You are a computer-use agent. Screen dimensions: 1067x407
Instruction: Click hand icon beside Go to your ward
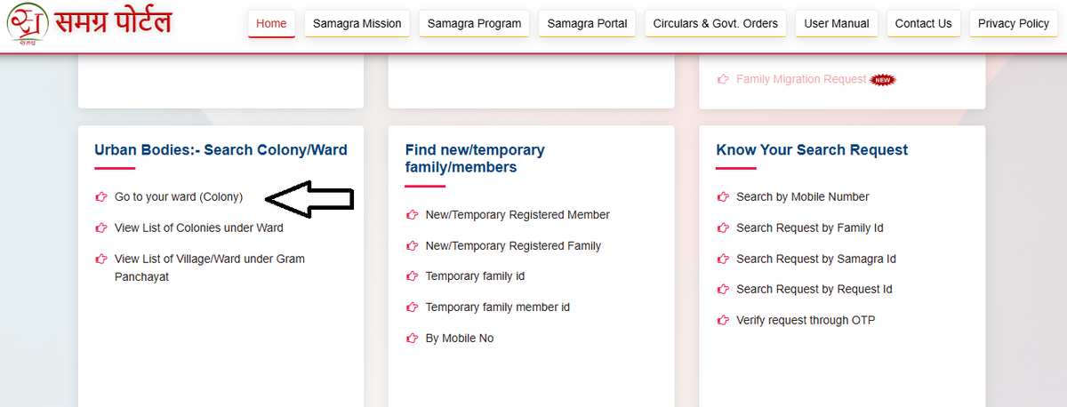click(x=101, y=197)
